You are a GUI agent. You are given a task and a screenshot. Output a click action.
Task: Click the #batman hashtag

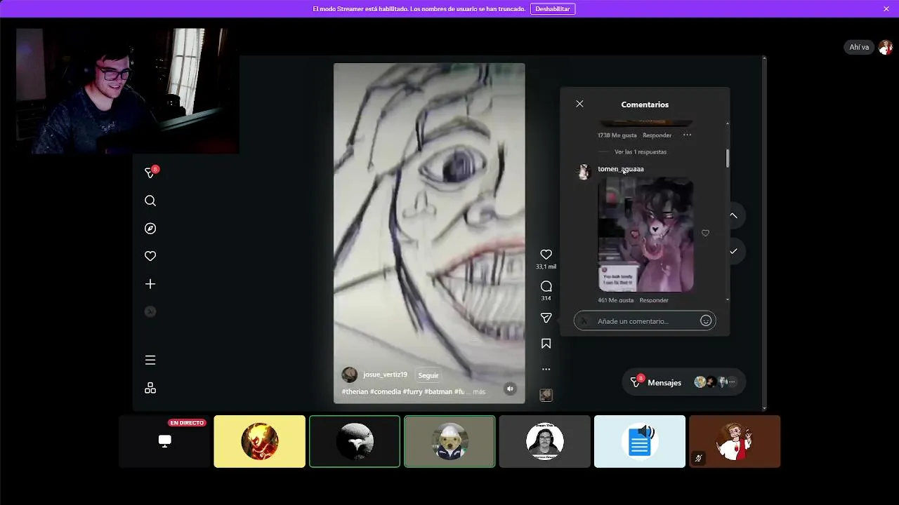(438, 391)
